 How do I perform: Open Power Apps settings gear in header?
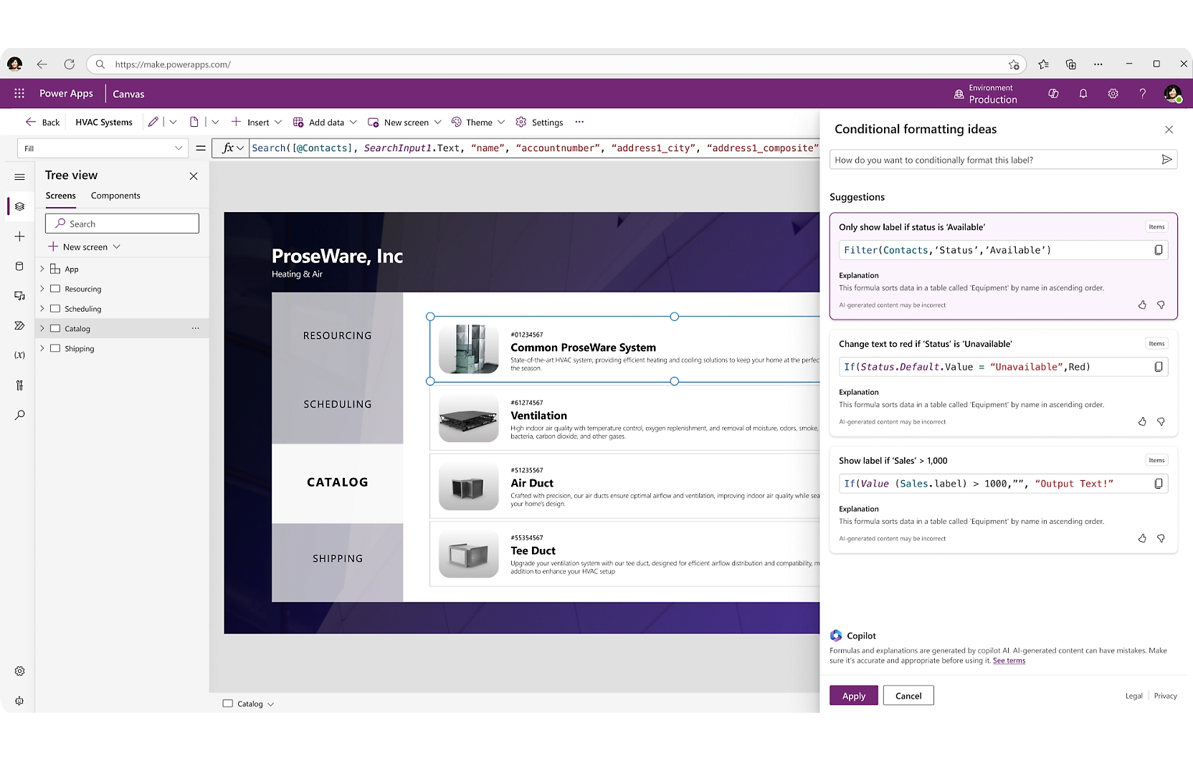[x=1113, y=94]
